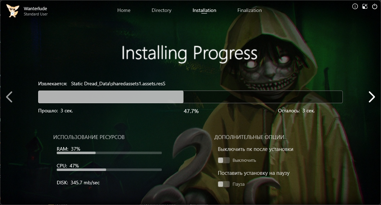Click the 47.7% progress percentage text
381x205 pixels.
[x=191, y=111]
